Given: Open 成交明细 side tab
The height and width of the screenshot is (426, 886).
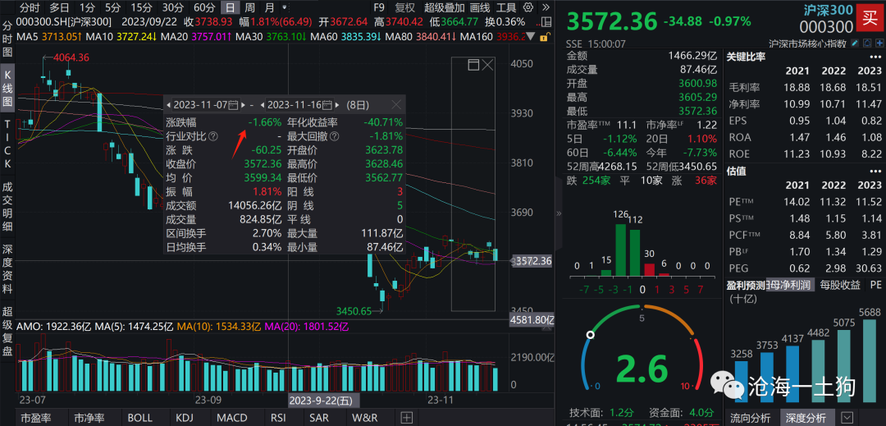Looking at the screenshot, I should point(8,207).
